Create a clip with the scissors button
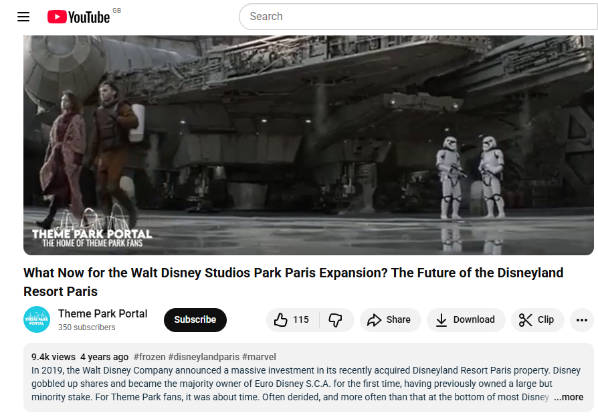 point(537,320)
